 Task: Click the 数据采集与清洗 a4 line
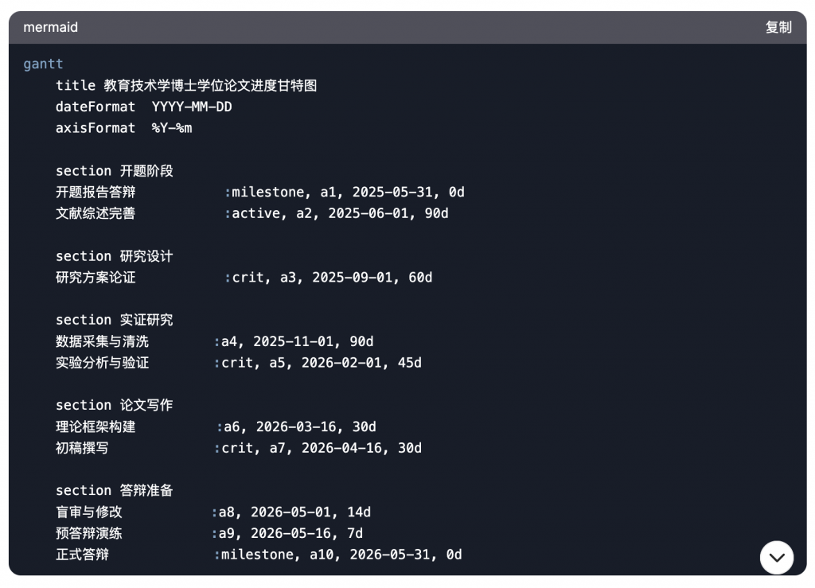click(x=215, y=341)
